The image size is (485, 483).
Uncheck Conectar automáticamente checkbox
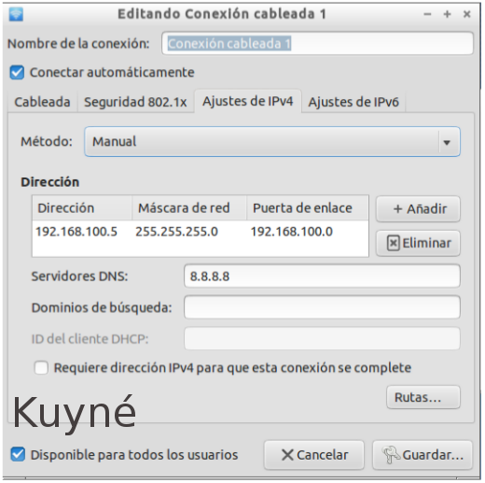point(17,72)
